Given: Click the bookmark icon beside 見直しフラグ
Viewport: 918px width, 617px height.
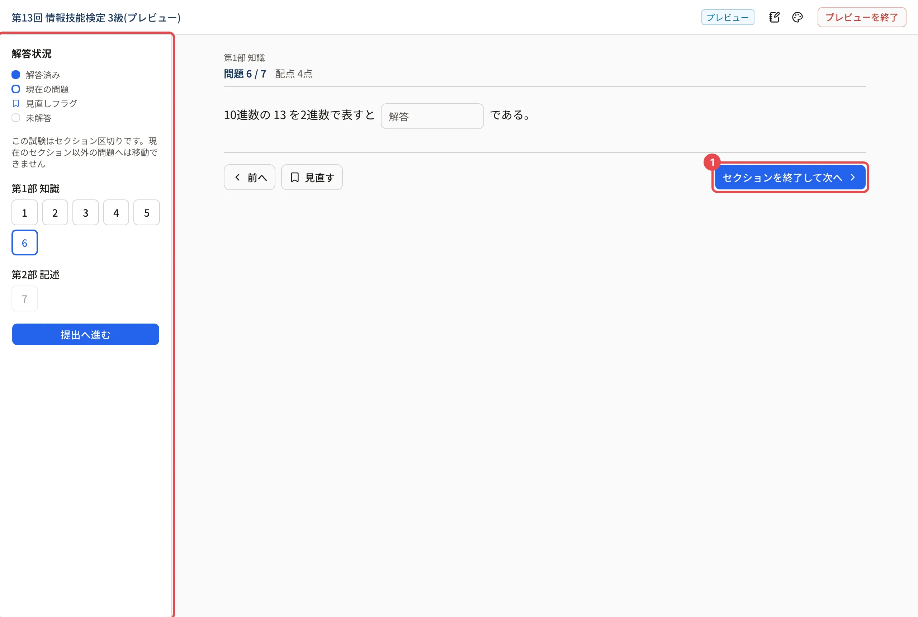Looking at the screenshot, I should (16, 103).
